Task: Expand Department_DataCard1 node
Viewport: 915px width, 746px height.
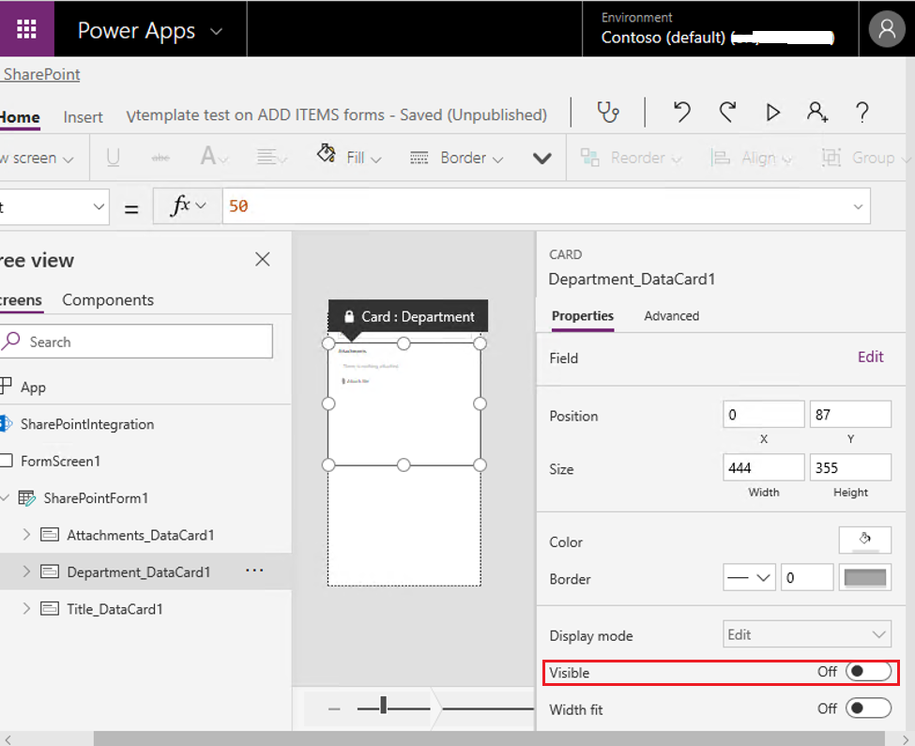Action: 26,571
